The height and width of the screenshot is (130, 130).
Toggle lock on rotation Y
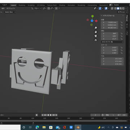coord(121,36)
